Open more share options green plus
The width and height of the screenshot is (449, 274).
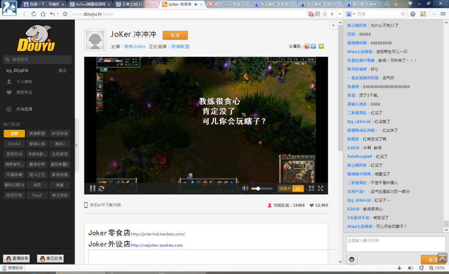pyautogui.click(x=321, y=46)
